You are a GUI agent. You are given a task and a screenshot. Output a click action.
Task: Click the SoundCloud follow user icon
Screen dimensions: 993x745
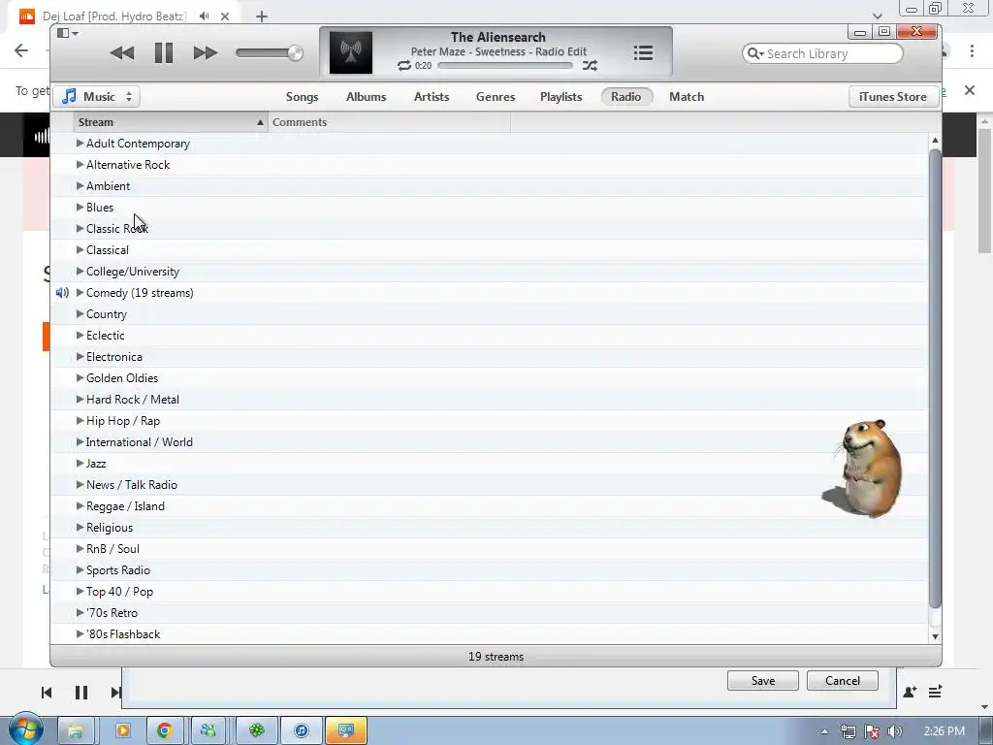[910, 692]
